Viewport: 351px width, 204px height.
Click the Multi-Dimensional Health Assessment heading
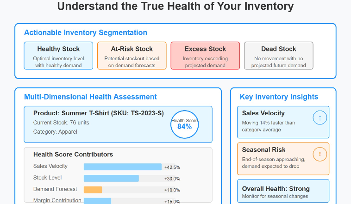90,97
